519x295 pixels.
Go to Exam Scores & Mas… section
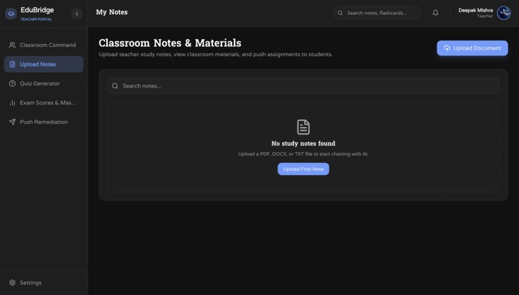coord(44,102)
